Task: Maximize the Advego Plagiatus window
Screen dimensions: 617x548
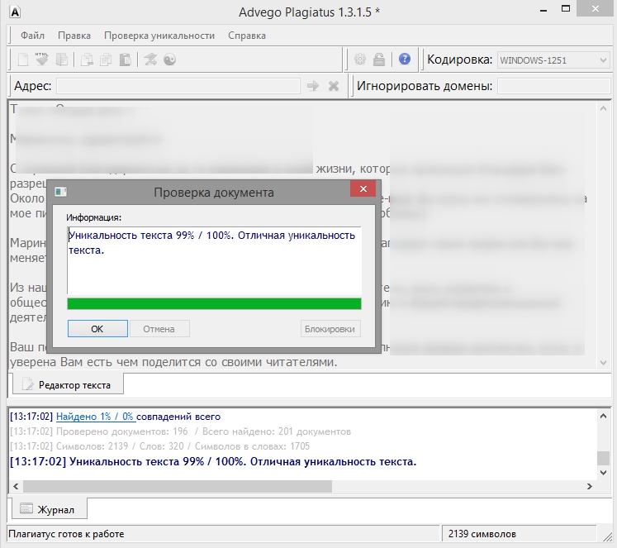Action: [566, 9]
